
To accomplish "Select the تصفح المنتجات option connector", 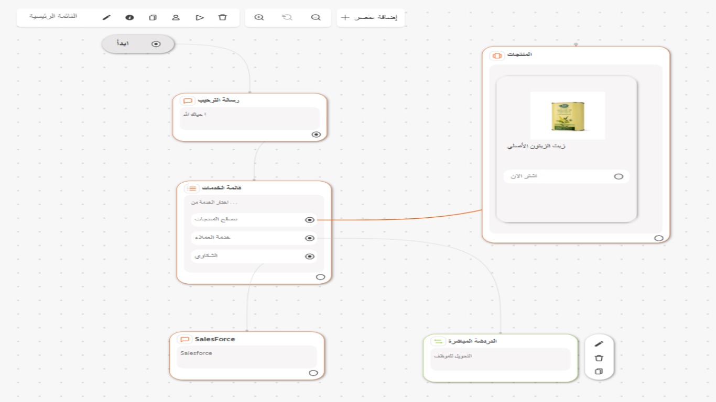I will point(310,220).
